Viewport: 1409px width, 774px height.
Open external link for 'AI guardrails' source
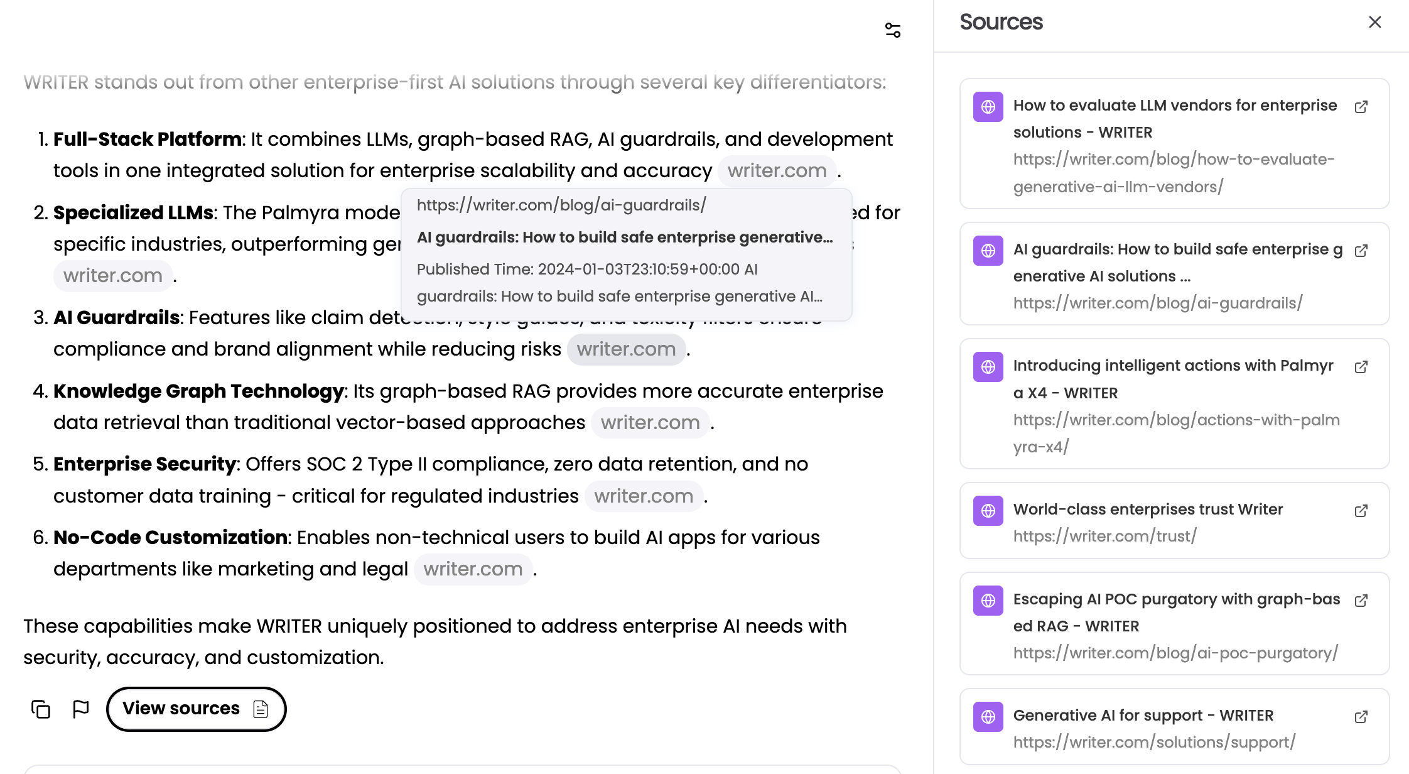coord(1361,251)
